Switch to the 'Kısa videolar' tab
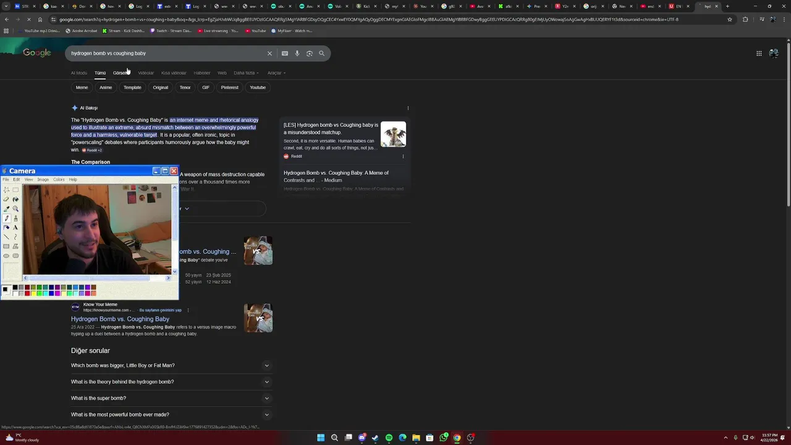Image resolution: width=791 pixels, height=445 pixels. click(x=174, y=73)
